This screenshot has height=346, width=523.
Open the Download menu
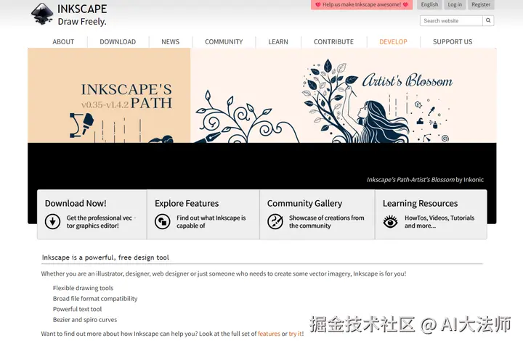(x=118, y=42)
